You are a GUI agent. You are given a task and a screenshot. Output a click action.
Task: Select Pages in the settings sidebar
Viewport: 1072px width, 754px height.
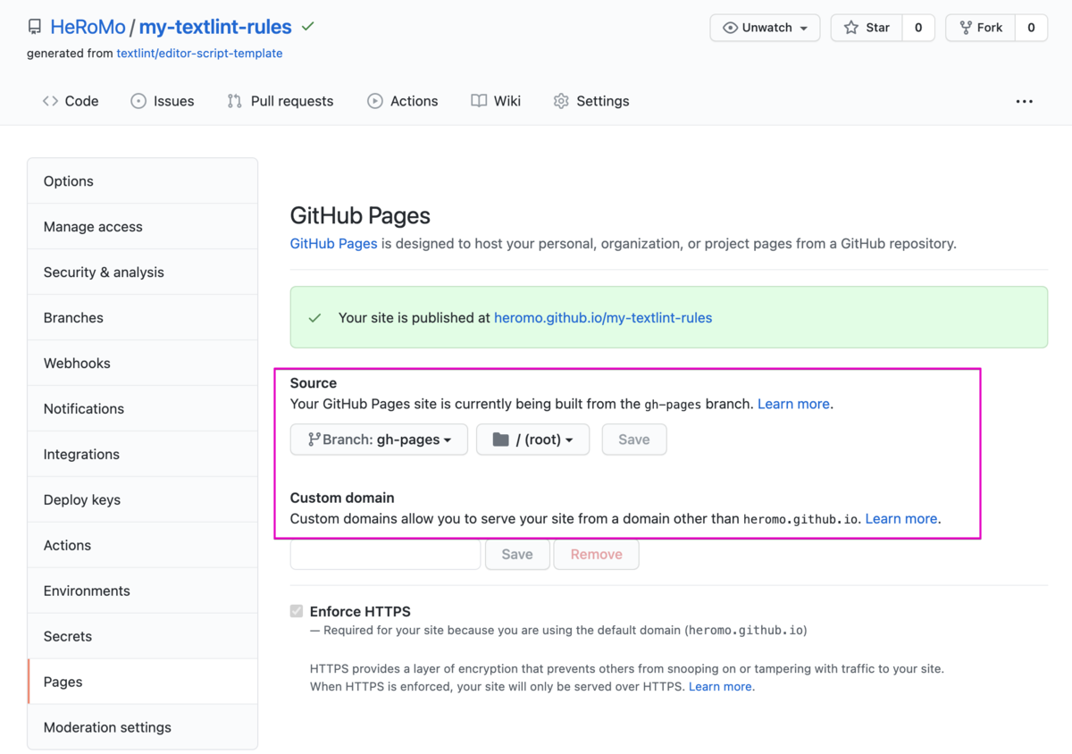(x=63, y=682)
